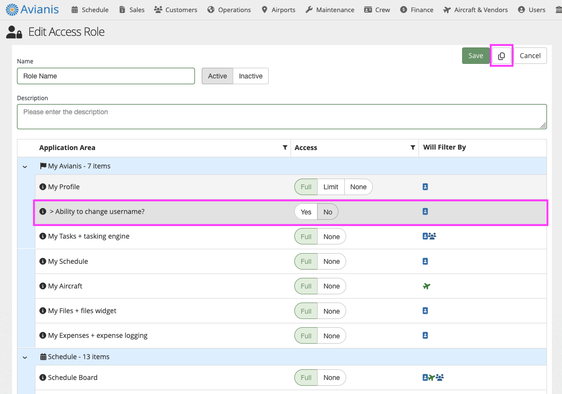
Task: Click the copy role icon button
Action: point(501,56)
